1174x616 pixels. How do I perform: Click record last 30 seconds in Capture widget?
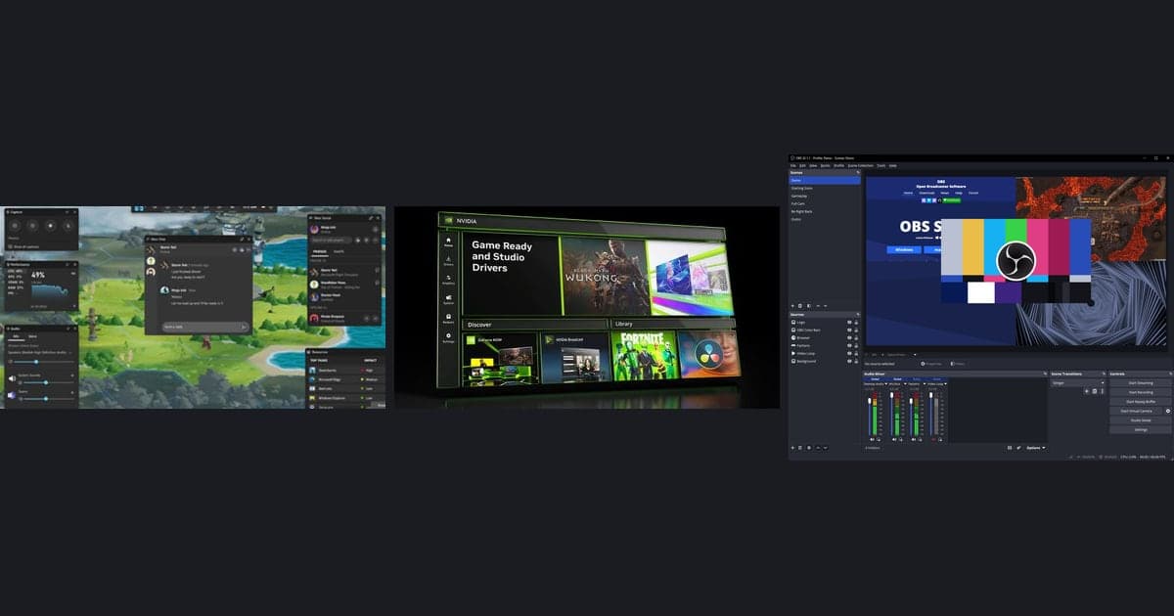point(32,226)
